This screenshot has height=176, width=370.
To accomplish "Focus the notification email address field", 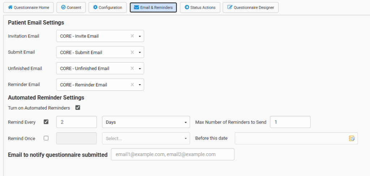I will point(173,154).
